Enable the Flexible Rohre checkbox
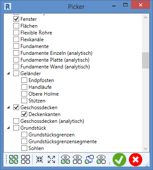This screenshot has height=170, width=153. click(16, 32)
